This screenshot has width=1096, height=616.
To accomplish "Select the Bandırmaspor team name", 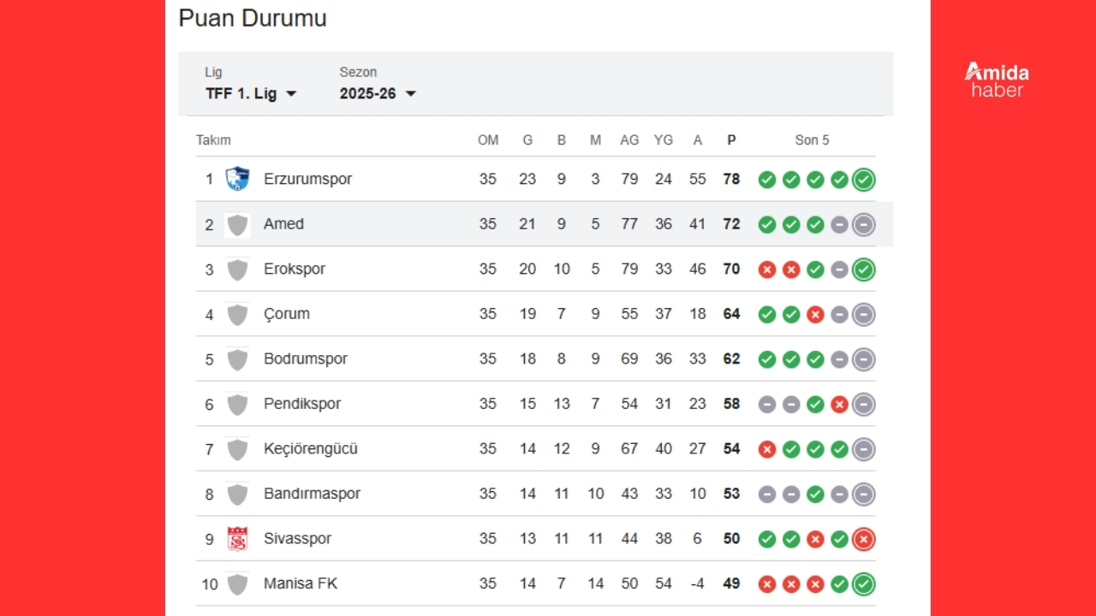I will 312,494.
